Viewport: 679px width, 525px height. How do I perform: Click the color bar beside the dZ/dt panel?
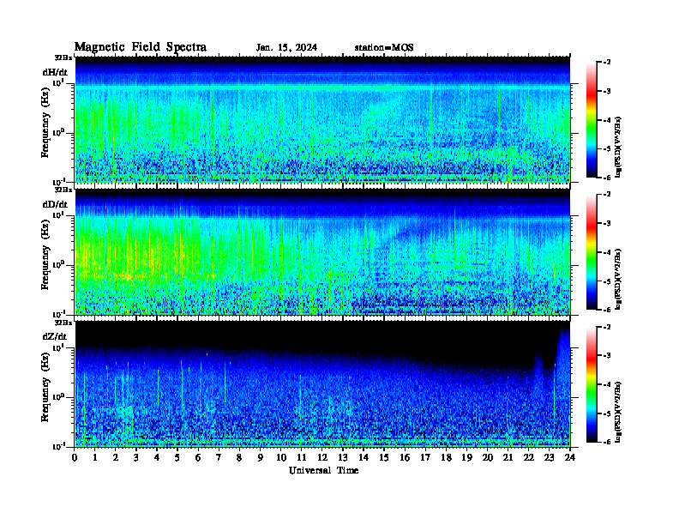592,384
